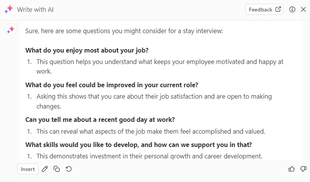Click 'Can you tell me about a recent good day' heading
The image size is (310, 182).
point(100,120)
